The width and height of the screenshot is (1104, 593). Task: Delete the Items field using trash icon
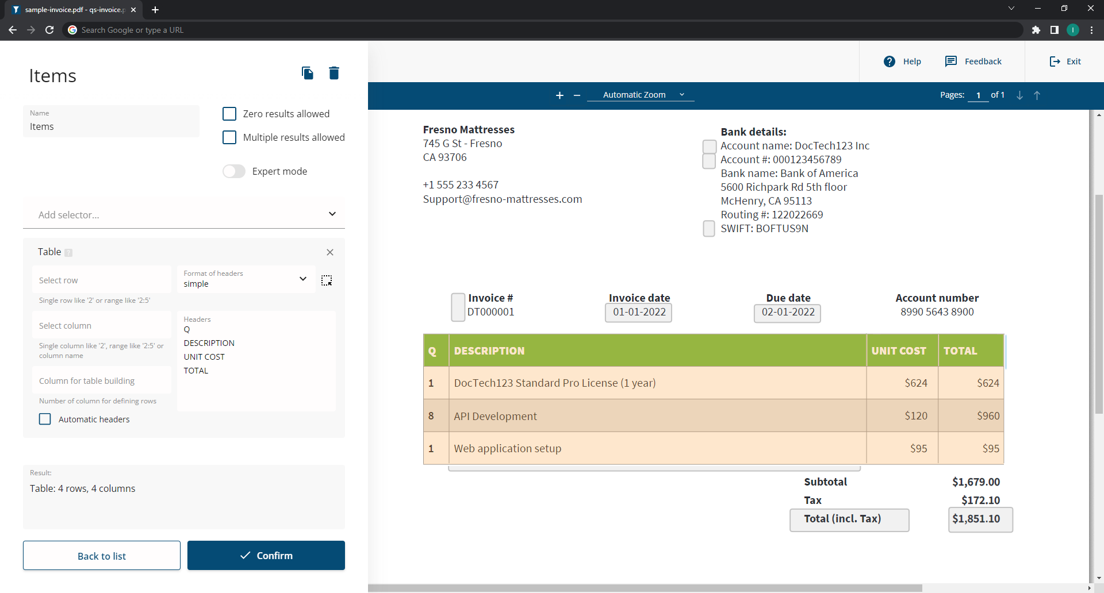pyautogui.click(x=333, y=73)
